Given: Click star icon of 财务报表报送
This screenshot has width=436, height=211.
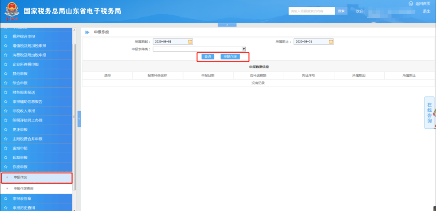Looking at the screenshot, I should 6,93.
